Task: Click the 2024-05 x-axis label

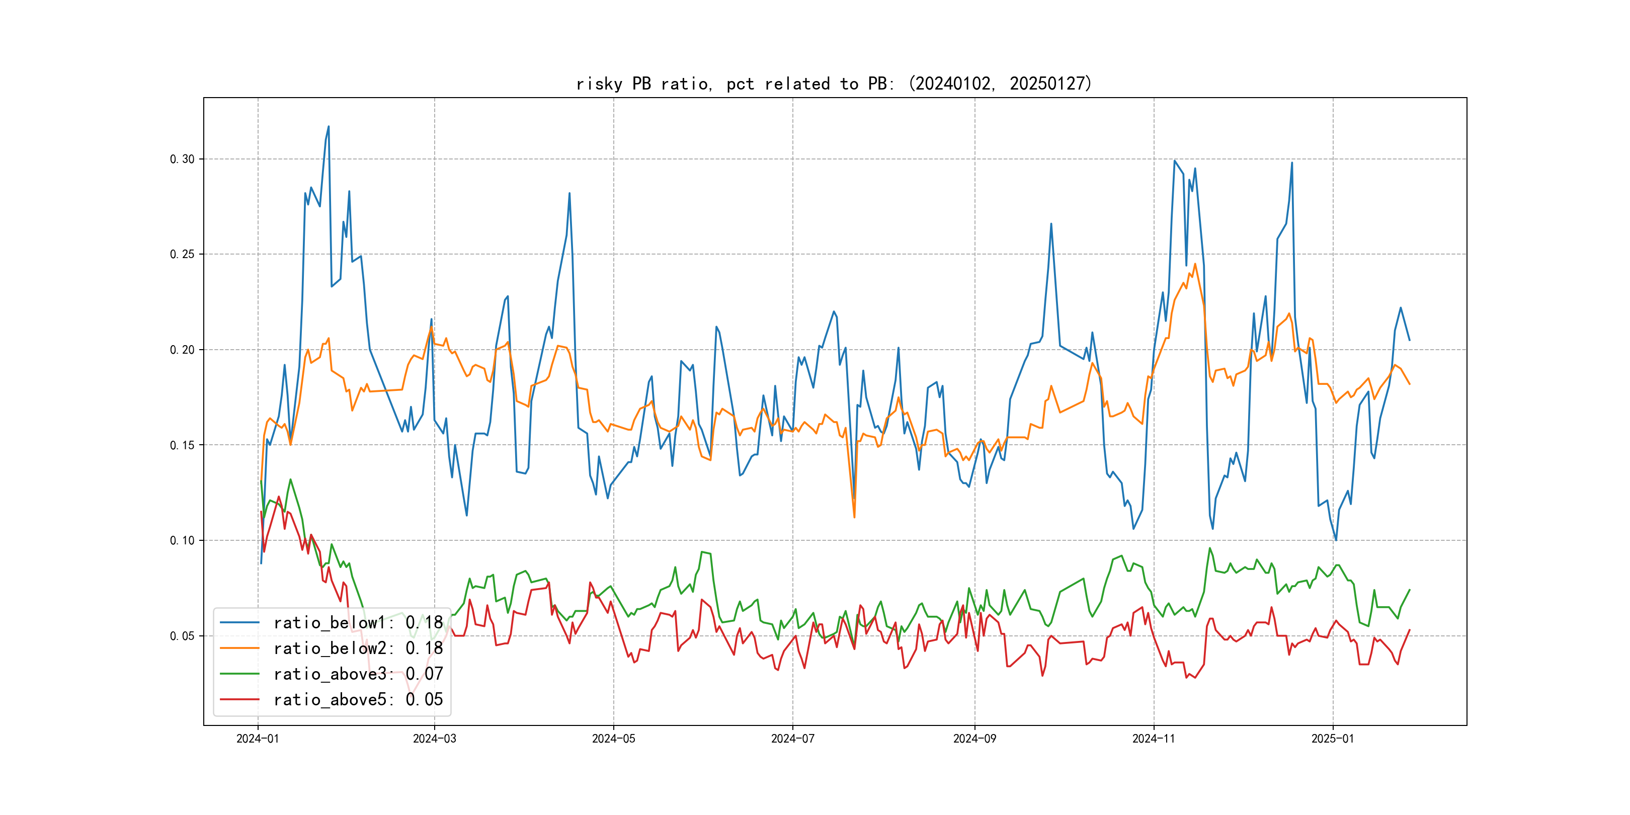Action: [613, 739]
